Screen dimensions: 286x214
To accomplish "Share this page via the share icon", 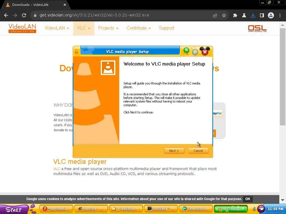I will [x=215, y=16].
